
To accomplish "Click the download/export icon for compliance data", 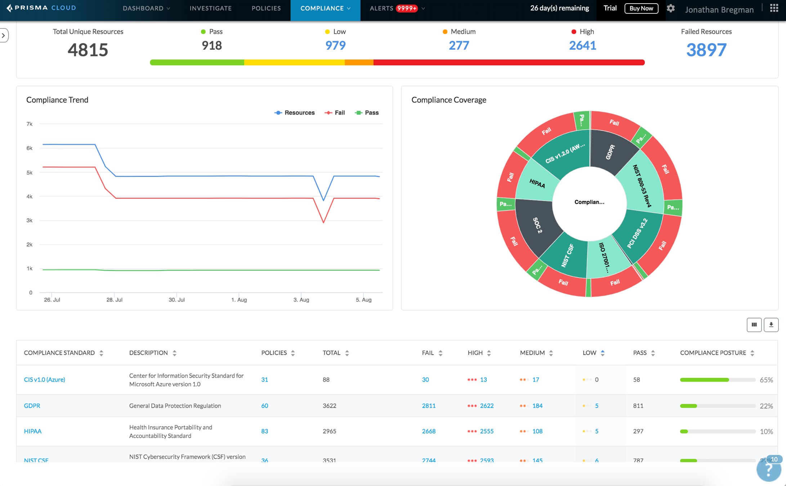I will [771, 324].
